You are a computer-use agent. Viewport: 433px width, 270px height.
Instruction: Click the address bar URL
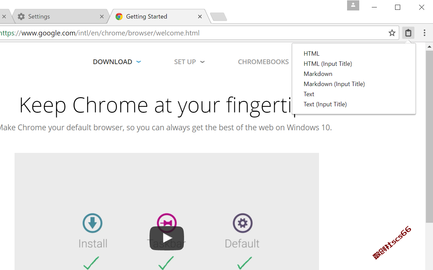[x=100, y=33]
